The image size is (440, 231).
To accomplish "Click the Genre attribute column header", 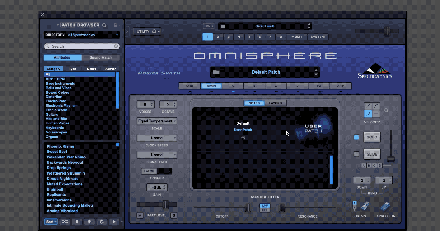I will tap(91, 69).
